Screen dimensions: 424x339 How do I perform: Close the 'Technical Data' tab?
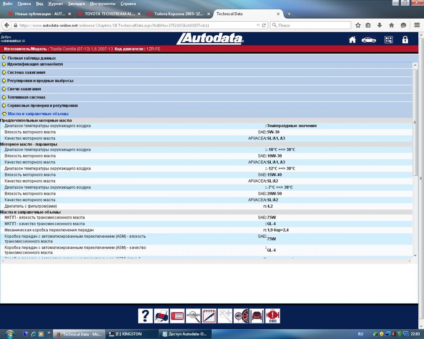click(x=278, y=14)
